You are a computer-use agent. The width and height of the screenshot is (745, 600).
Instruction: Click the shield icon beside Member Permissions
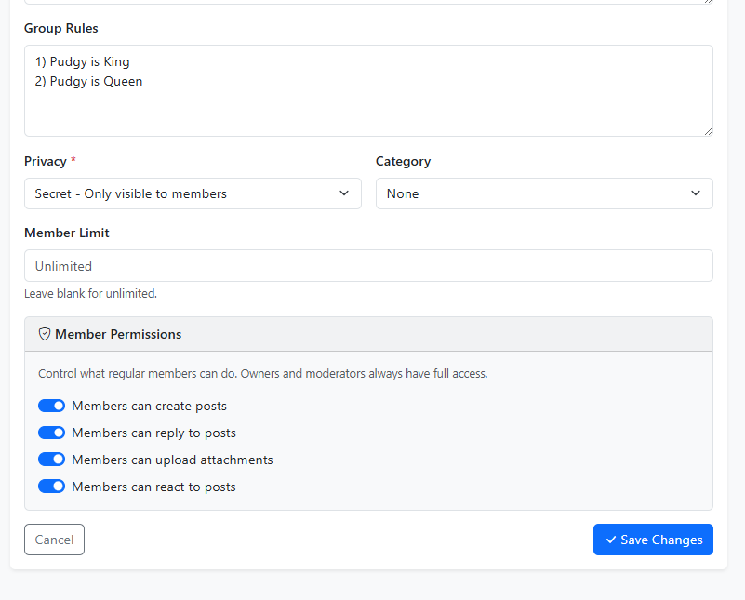[x=45, y=334]
